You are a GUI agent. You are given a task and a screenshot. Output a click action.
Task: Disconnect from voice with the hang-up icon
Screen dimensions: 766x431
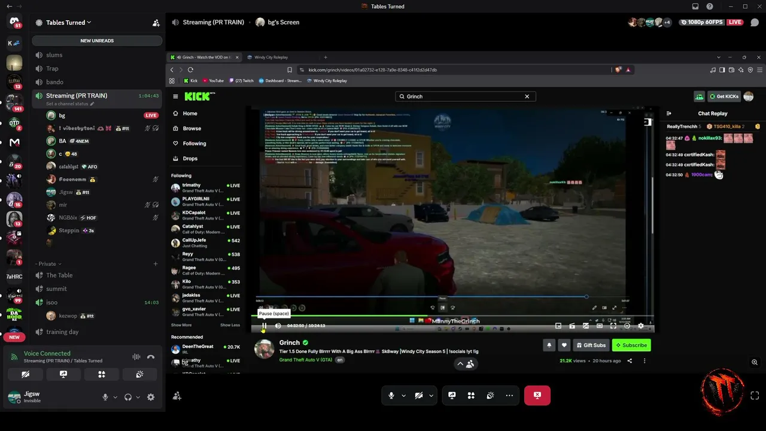pos(151,357)
